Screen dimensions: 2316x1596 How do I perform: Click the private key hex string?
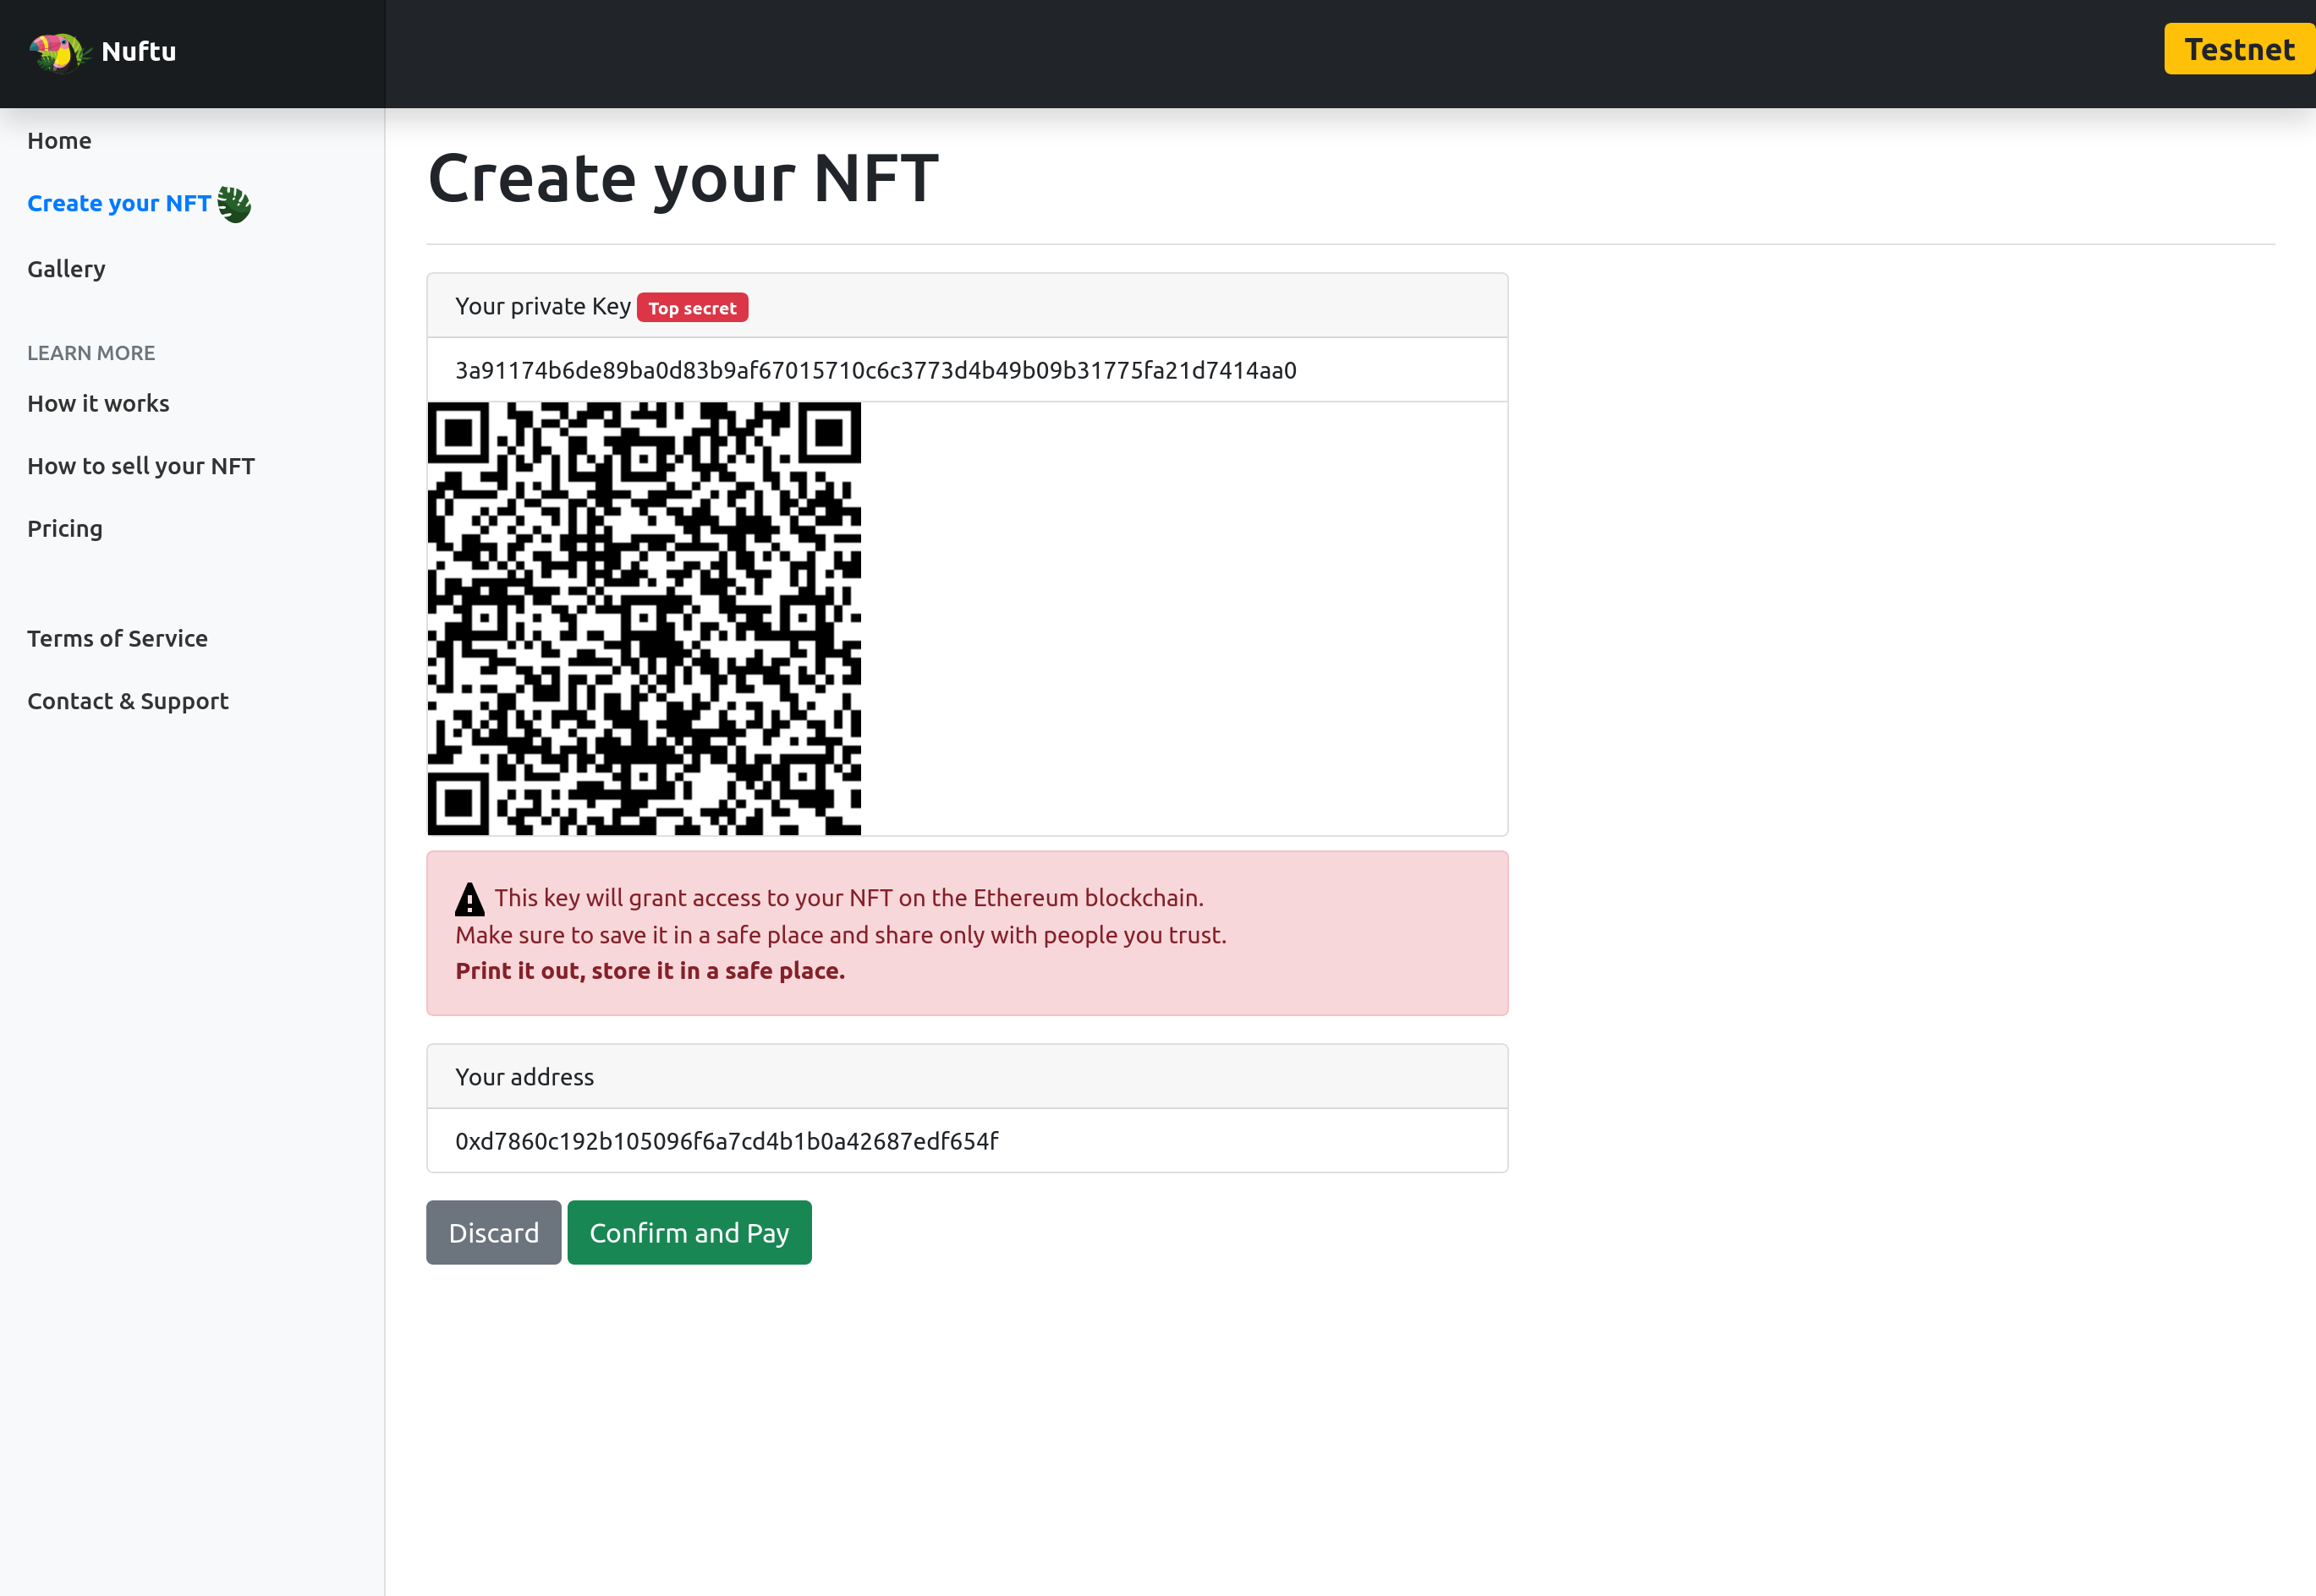(x=875, y=371)
